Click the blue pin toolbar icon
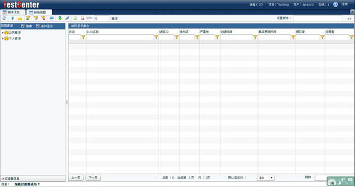 [13, 18]
